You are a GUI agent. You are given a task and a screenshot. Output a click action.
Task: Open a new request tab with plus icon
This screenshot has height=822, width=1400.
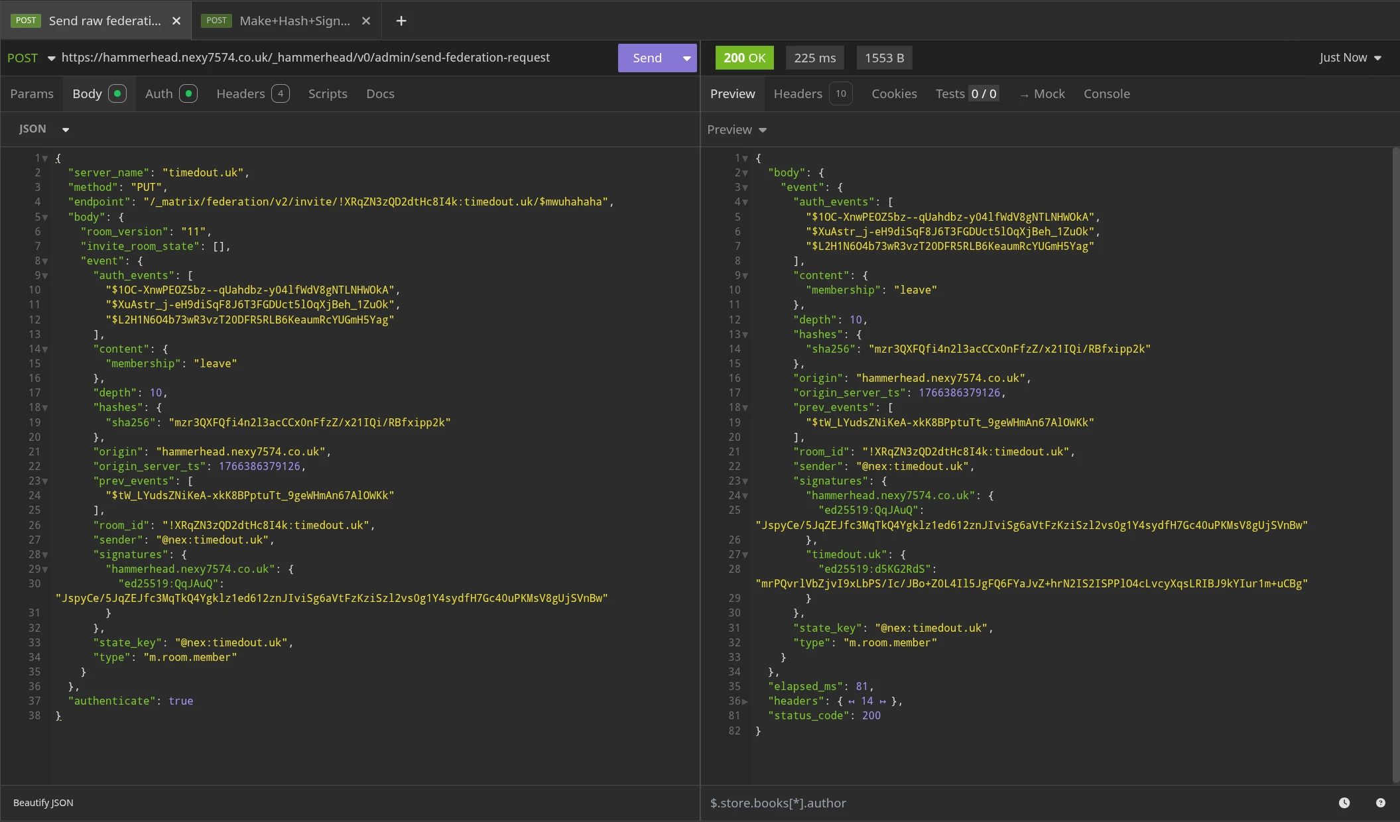401,21
